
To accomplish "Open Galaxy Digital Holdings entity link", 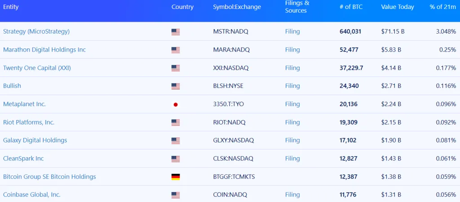I will [35, 140].
